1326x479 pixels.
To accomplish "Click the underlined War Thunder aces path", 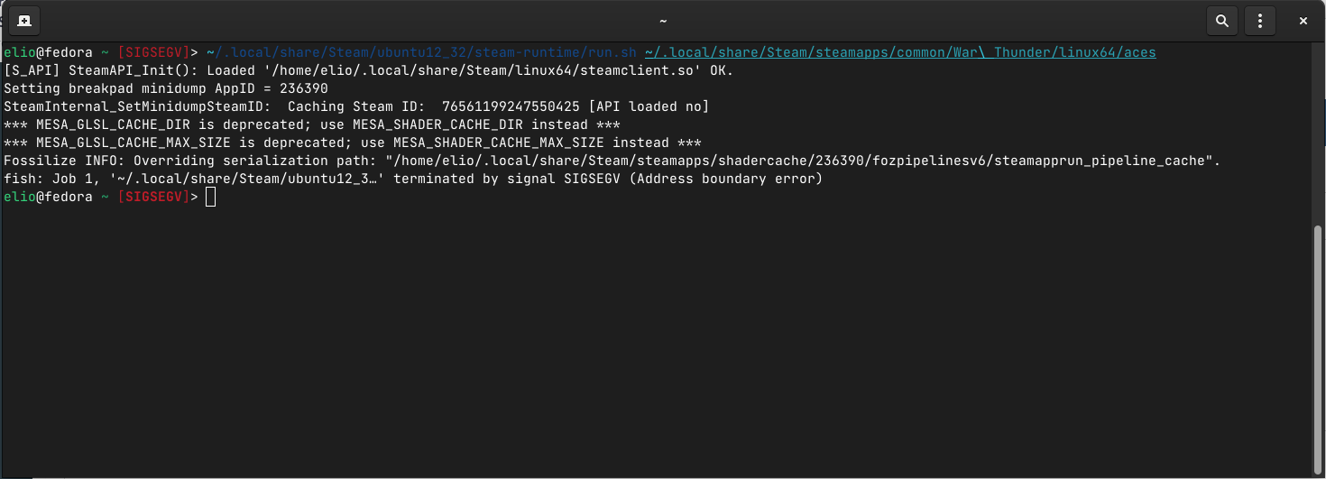I will (x=899, y=52).
